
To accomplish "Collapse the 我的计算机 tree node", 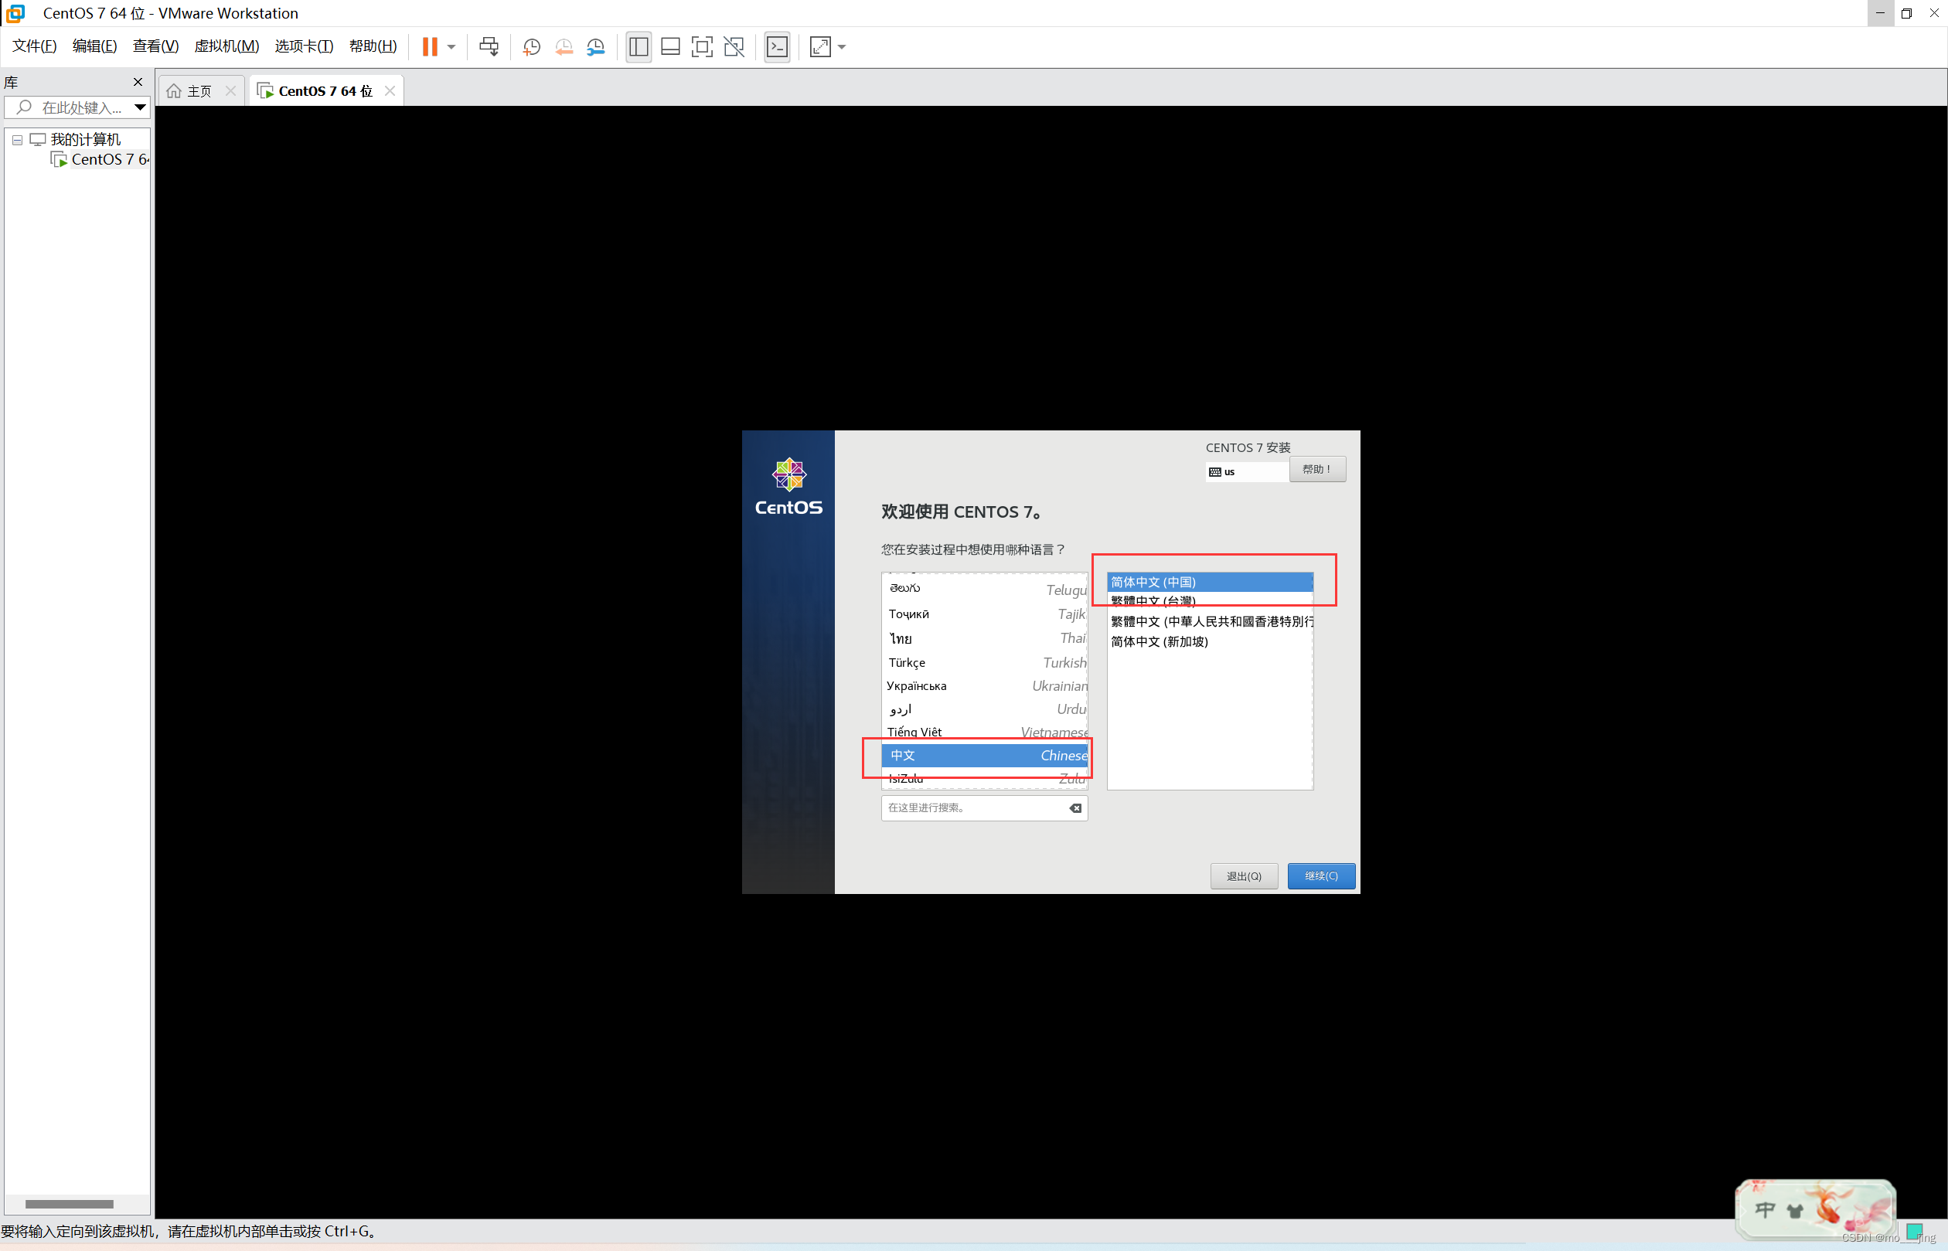I will pos(17,140).
